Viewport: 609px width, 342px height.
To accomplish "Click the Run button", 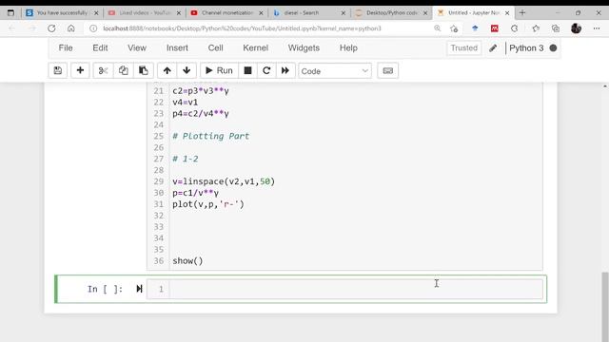I will coord(219,70).
